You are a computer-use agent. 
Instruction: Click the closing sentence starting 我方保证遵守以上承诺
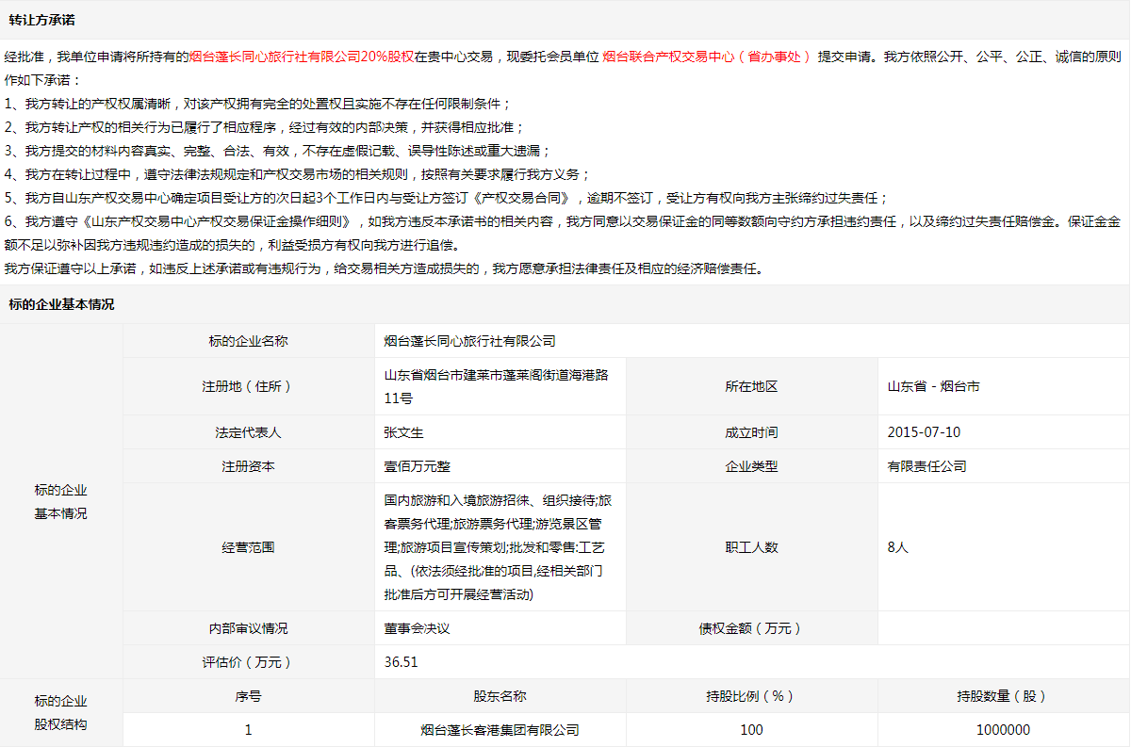[x=384, y=268]
